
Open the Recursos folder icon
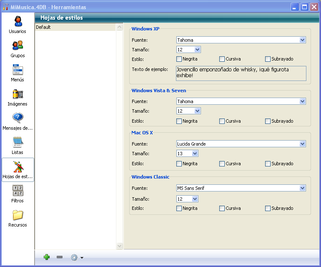coord(18,215)
